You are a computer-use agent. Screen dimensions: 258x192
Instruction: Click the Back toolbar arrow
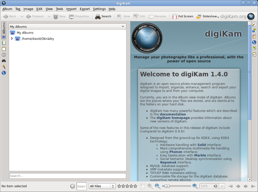10,17
